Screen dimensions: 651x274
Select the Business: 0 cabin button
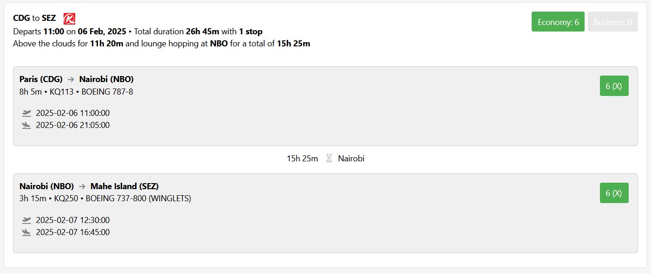[612, 22]
